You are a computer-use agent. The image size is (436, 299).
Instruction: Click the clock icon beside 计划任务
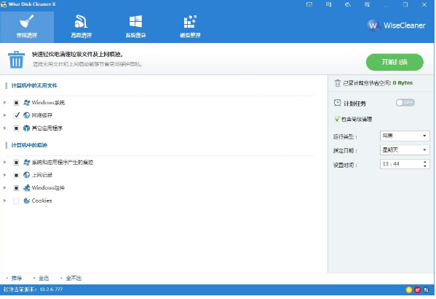[337, 103]
